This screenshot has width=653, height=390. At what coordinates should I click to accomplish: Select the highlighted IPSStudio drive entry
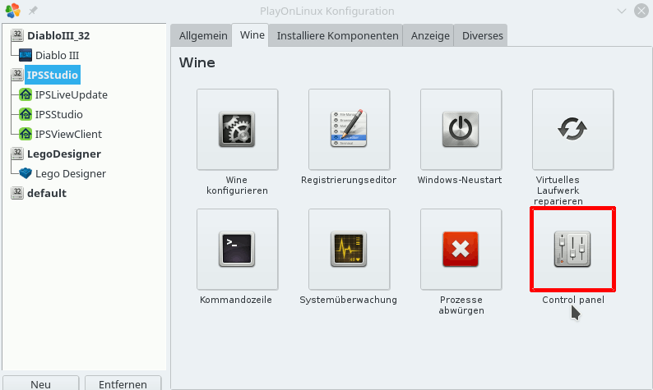coord(53,75)
